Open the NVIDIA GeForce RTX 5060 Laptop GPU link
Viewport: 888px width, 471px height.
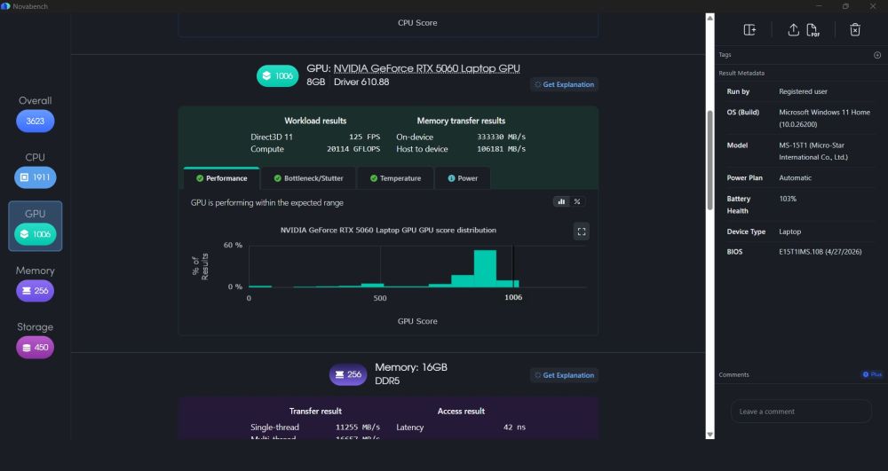pyautogui.click(x=426, y=68)
